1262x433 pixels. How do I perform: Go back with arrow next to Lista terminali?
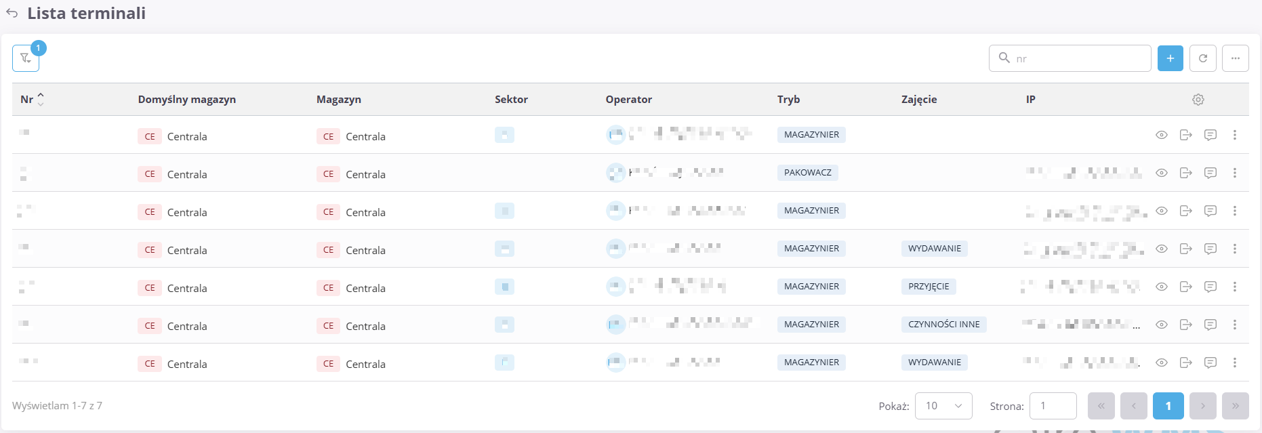(x=12, y=14)
